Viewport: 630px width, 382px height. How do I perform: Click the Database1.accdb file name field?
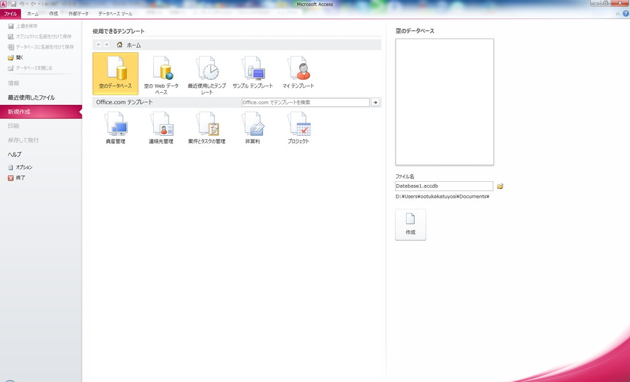(x=444, y=186)
